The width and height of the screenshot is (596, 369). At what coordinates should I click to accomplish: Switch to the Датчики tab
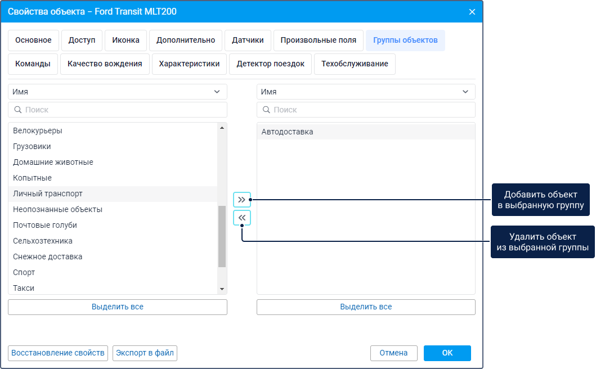248,40
